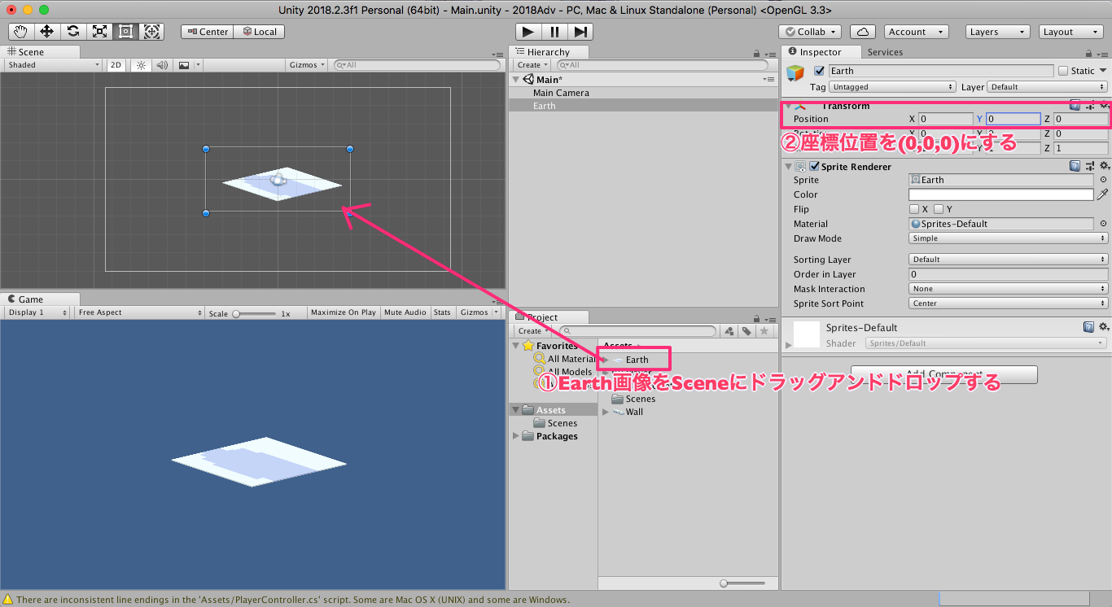This screenshot has width=1112, height=607.
Task: Enable Flip X checkbox
Action: (x=914, y=209)
